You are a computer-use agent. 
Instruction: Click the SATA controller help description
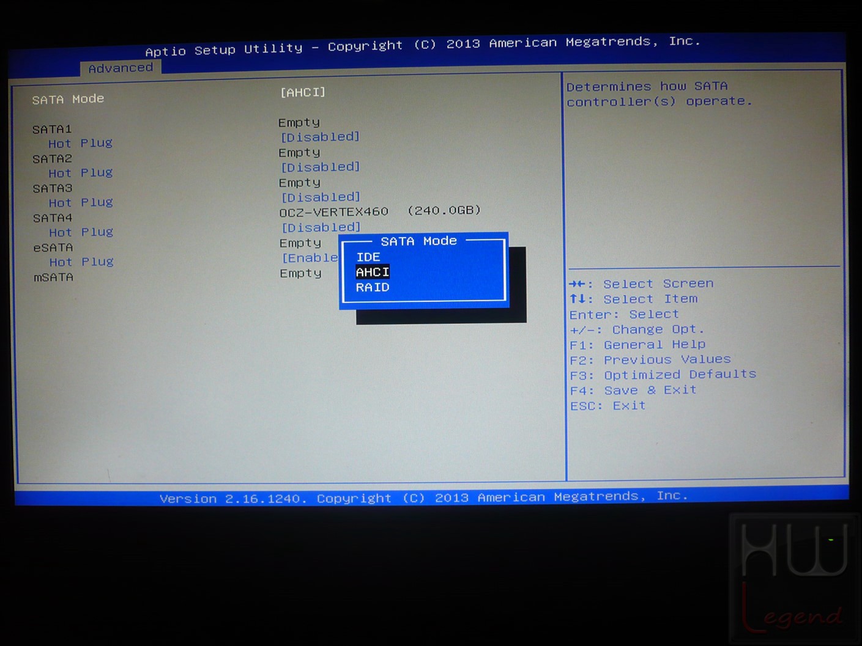click(x=659, y=94)
